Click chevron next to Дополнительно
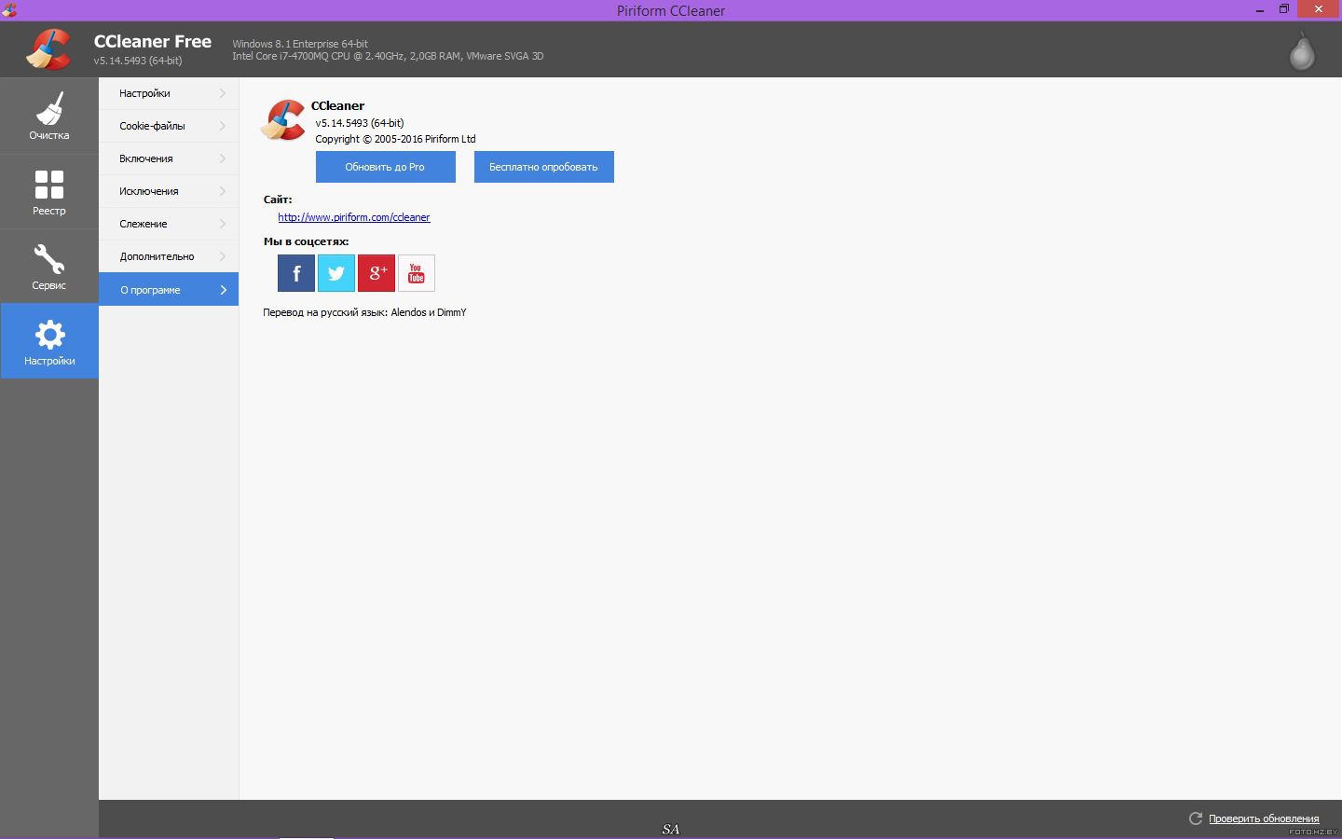The width and height of the screenshot is (1342, 839). [x=223, y=256]
